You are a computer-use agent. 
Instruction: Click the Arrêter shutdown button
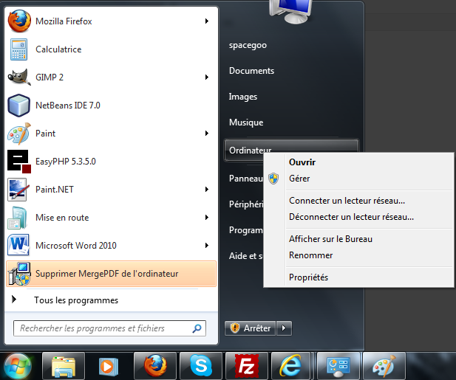point(250,328)
